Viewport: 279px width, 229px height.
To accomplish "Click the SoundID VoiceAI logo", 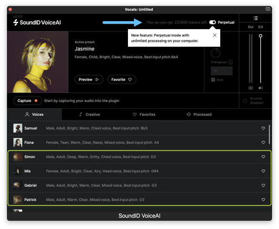I will pyautogui.click(x=37, y=22).
